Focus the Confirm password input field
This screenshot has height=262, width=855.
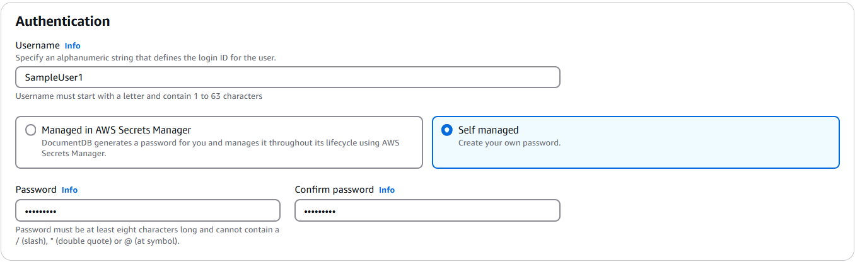pyautogui.click(x=427, y=210)
